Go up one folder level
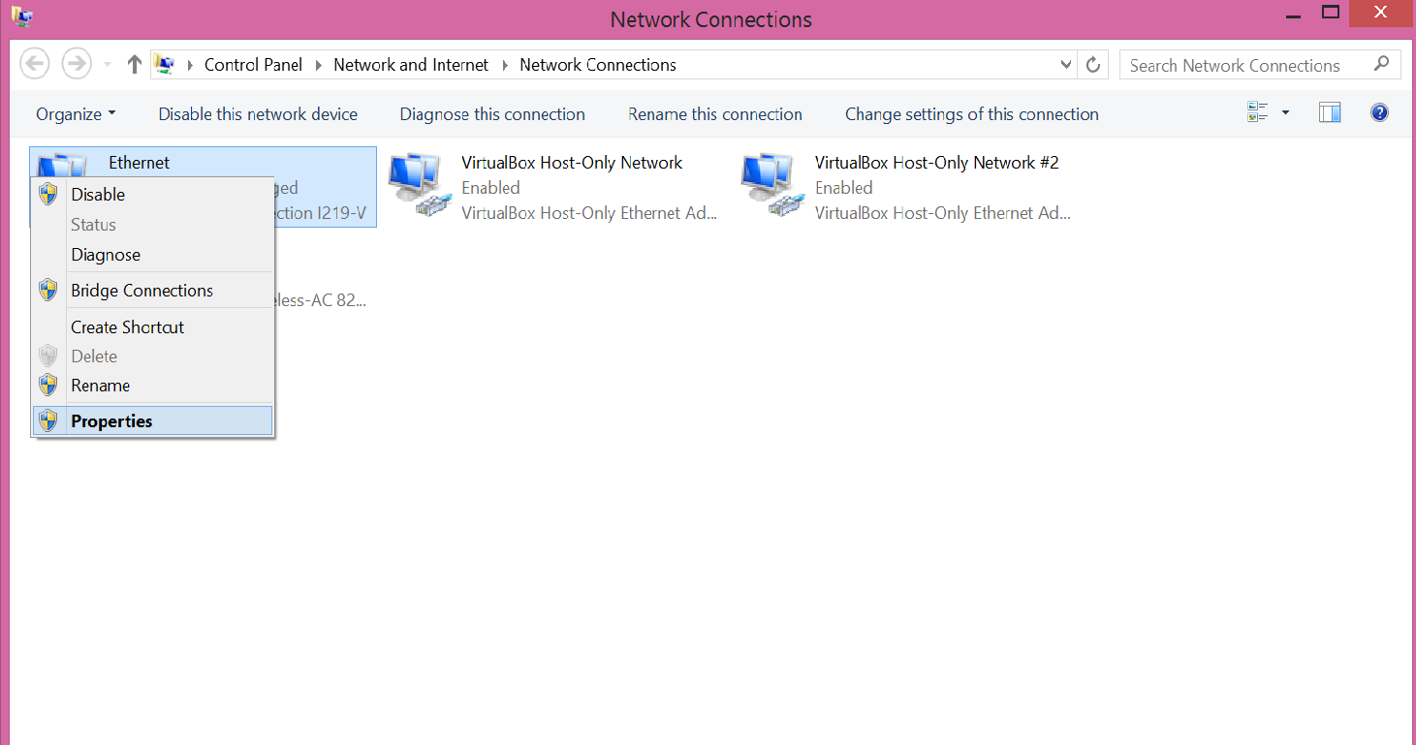 (135, 65)
